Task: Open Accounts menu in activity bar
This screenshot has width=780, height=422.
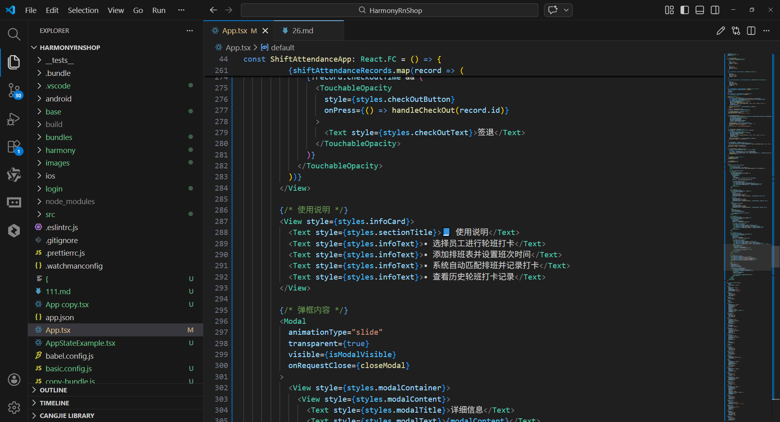Action: point(14,379)
